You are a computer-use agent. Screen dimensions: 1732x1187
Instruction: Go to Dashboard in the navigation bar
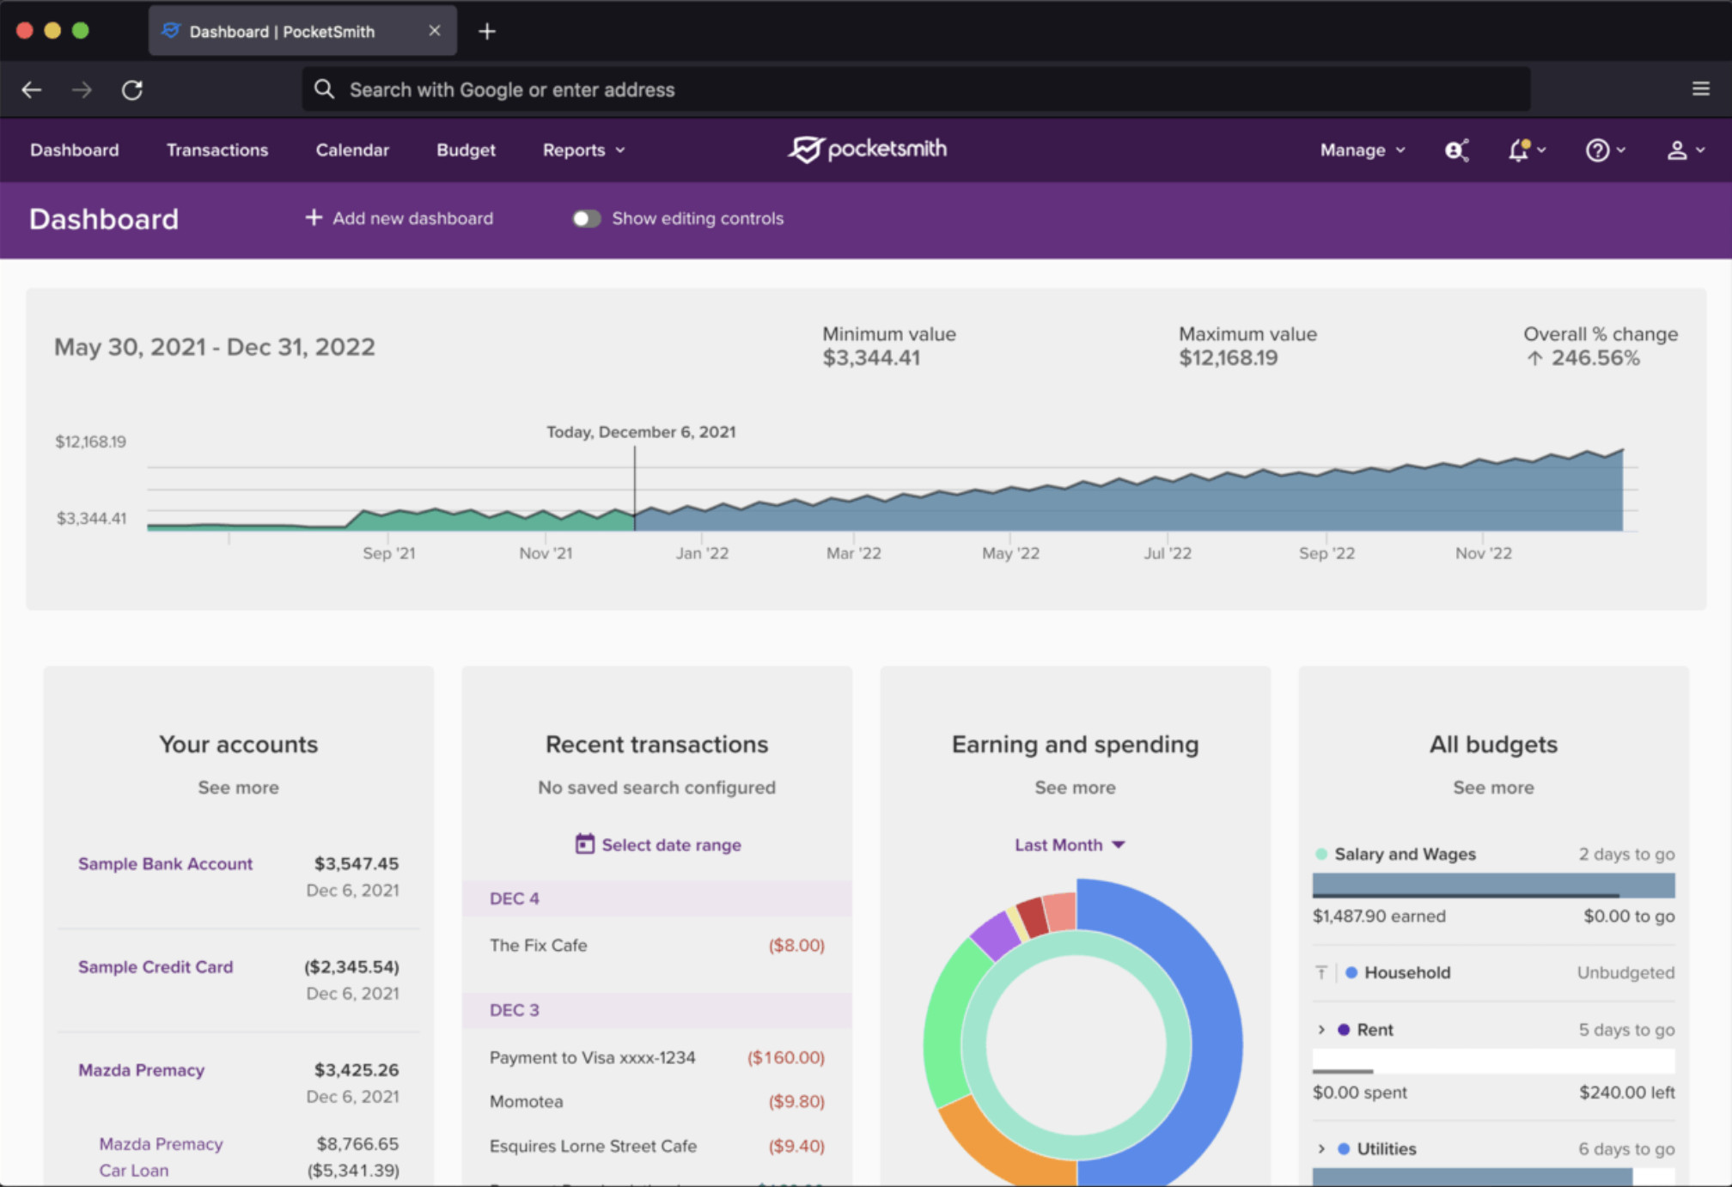coord(75,150)
